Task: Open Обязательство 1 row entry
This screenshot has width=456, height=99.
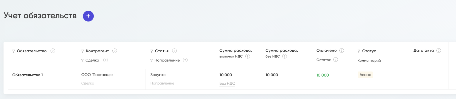Action: 27,75
